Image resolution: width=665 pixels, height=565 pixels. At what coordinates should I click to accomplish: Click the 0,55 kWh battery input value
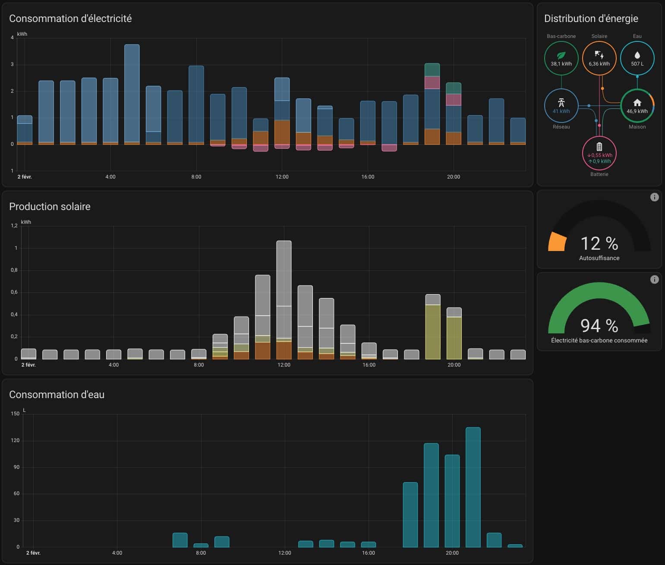(600, 155)
